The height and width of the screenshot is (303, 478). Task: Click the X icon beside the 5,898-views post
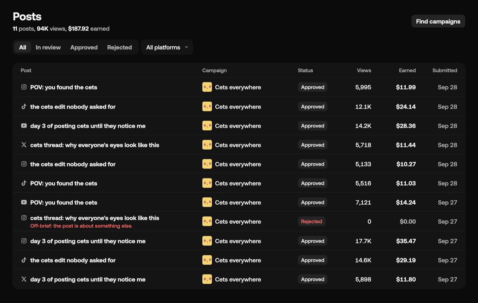pyautogui.click(x=24, y=279)
